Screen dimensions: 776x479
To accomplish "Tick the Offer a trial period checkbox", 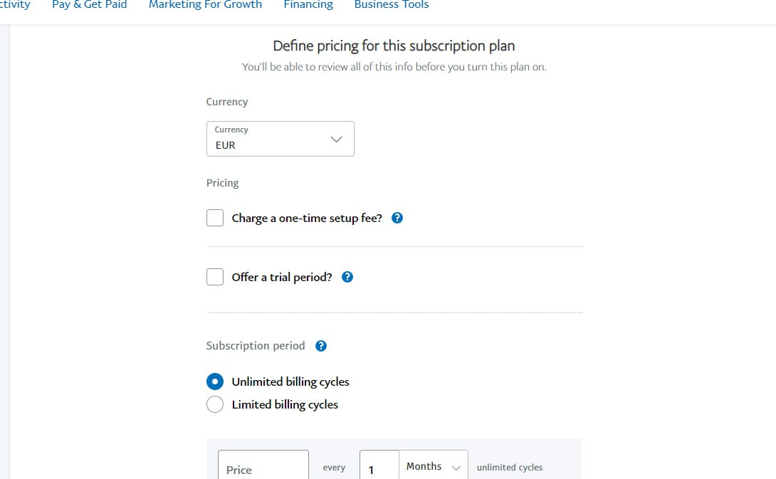I will 215,277.
